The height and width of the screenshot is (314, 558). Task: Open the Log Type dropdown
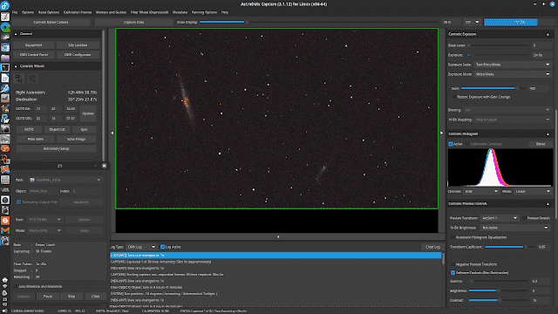(x=141, y=247)
